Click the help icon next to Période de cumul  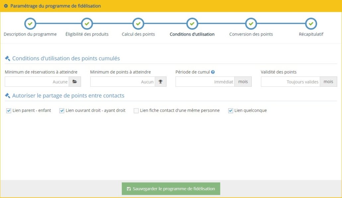(x=213, y=72)
